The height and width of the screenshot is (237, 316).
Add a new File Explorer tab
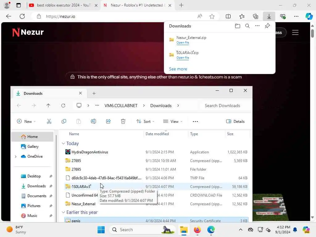pos(94,93)
